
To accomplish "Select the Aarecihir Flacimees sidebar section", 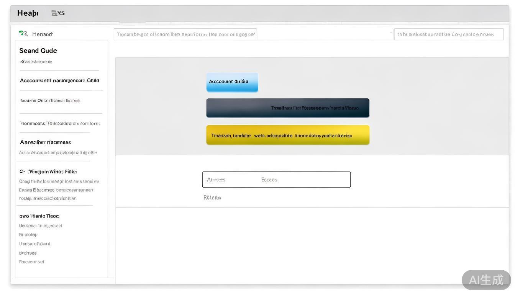I will point(45,142).
